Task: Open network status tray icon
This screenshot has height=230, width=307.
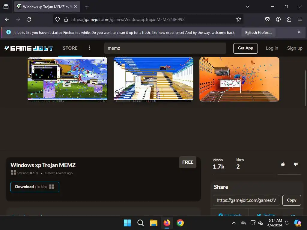Action: click(x=253, y=223)
